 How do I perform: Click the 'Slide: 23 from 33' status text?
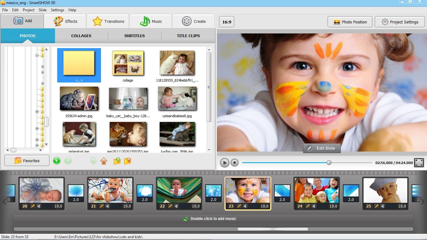pos(15,237)
